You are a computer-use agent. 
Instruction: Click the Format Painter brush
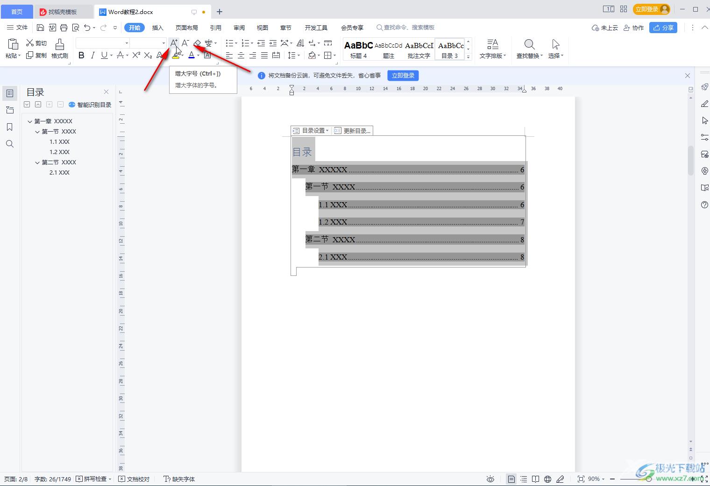tap(60, 49)
